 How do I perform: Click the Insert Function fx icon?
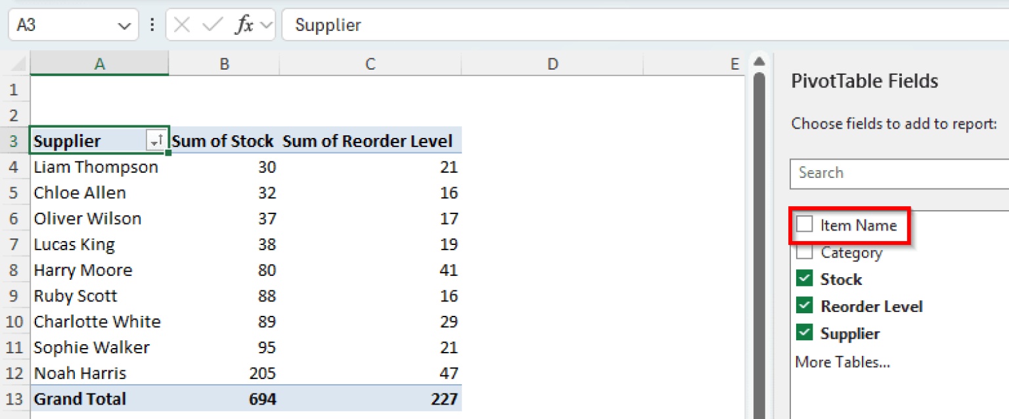tap(245, 24)
